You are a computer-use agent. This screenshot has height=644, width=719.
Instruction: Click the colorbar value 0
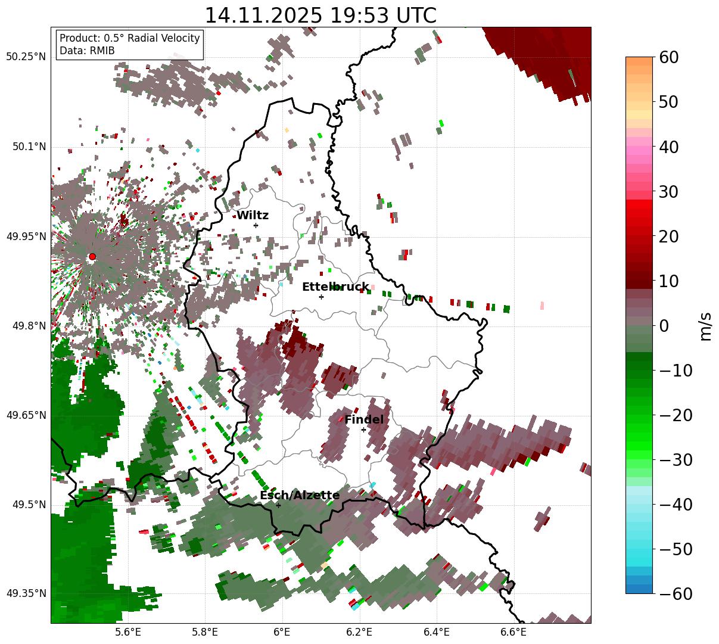(x=664, y=325)
